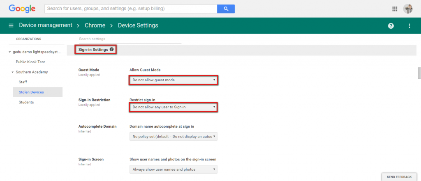421x181 pixels.
Task: Open Domain name autocomplete dropdown
Action: tap(173, 137)
